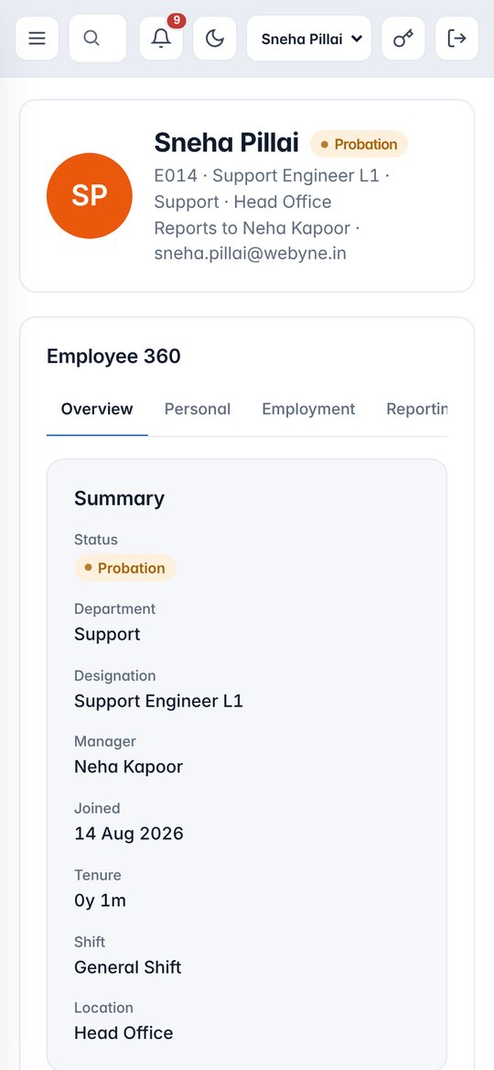Log out using the exit arrow icon
The image size is (494, 1070).
point(457,38)
